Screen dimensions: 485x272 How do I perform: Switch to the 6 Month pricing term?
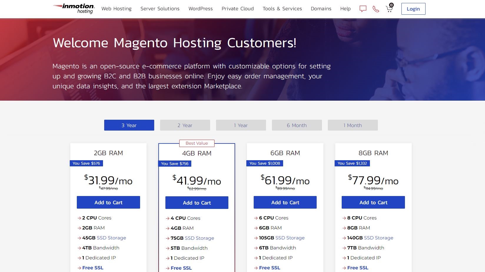[297, 125]
